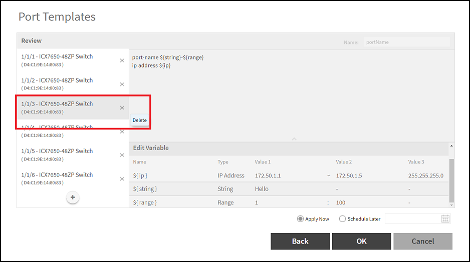Click the schedule date input field

click(x=413, y=218)
